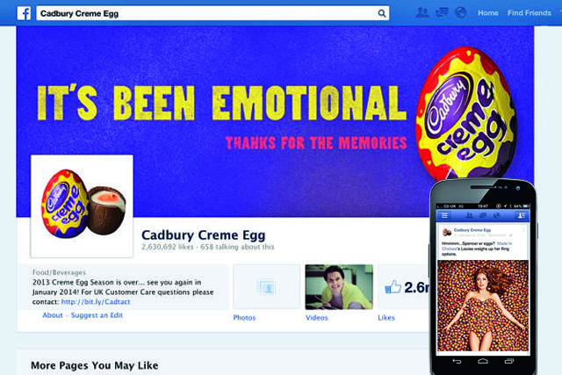Tap the phone's hamburger menu icon

point(444,215)
